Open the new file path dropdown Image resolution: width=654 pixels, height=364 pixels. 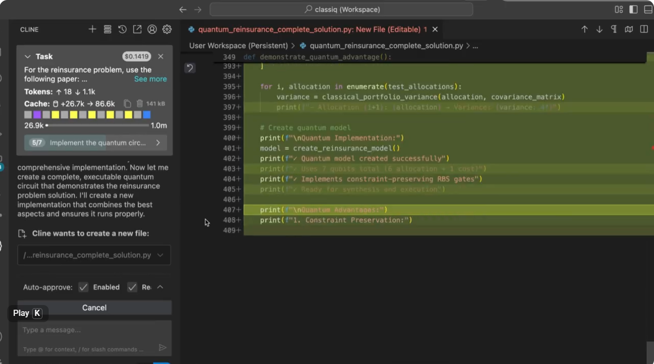point(161,255)
